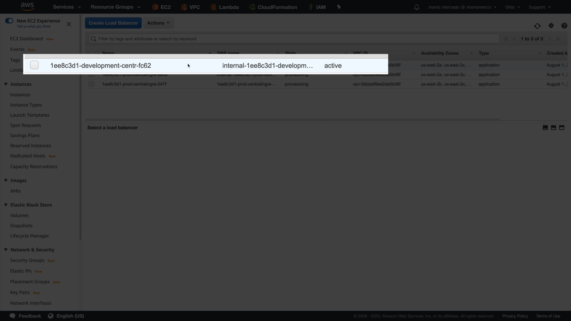The image size is (571, 321).
Task: Toggle the New EC2 Experience switch
Action: [x=9, y=21]
